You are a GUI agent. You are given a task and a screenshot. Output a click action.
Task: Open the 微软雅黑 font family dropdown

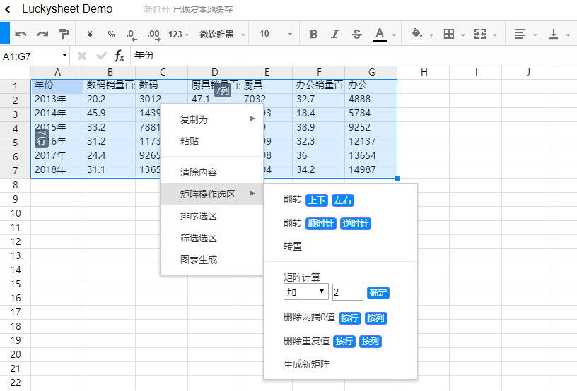(x=221, y=34)
